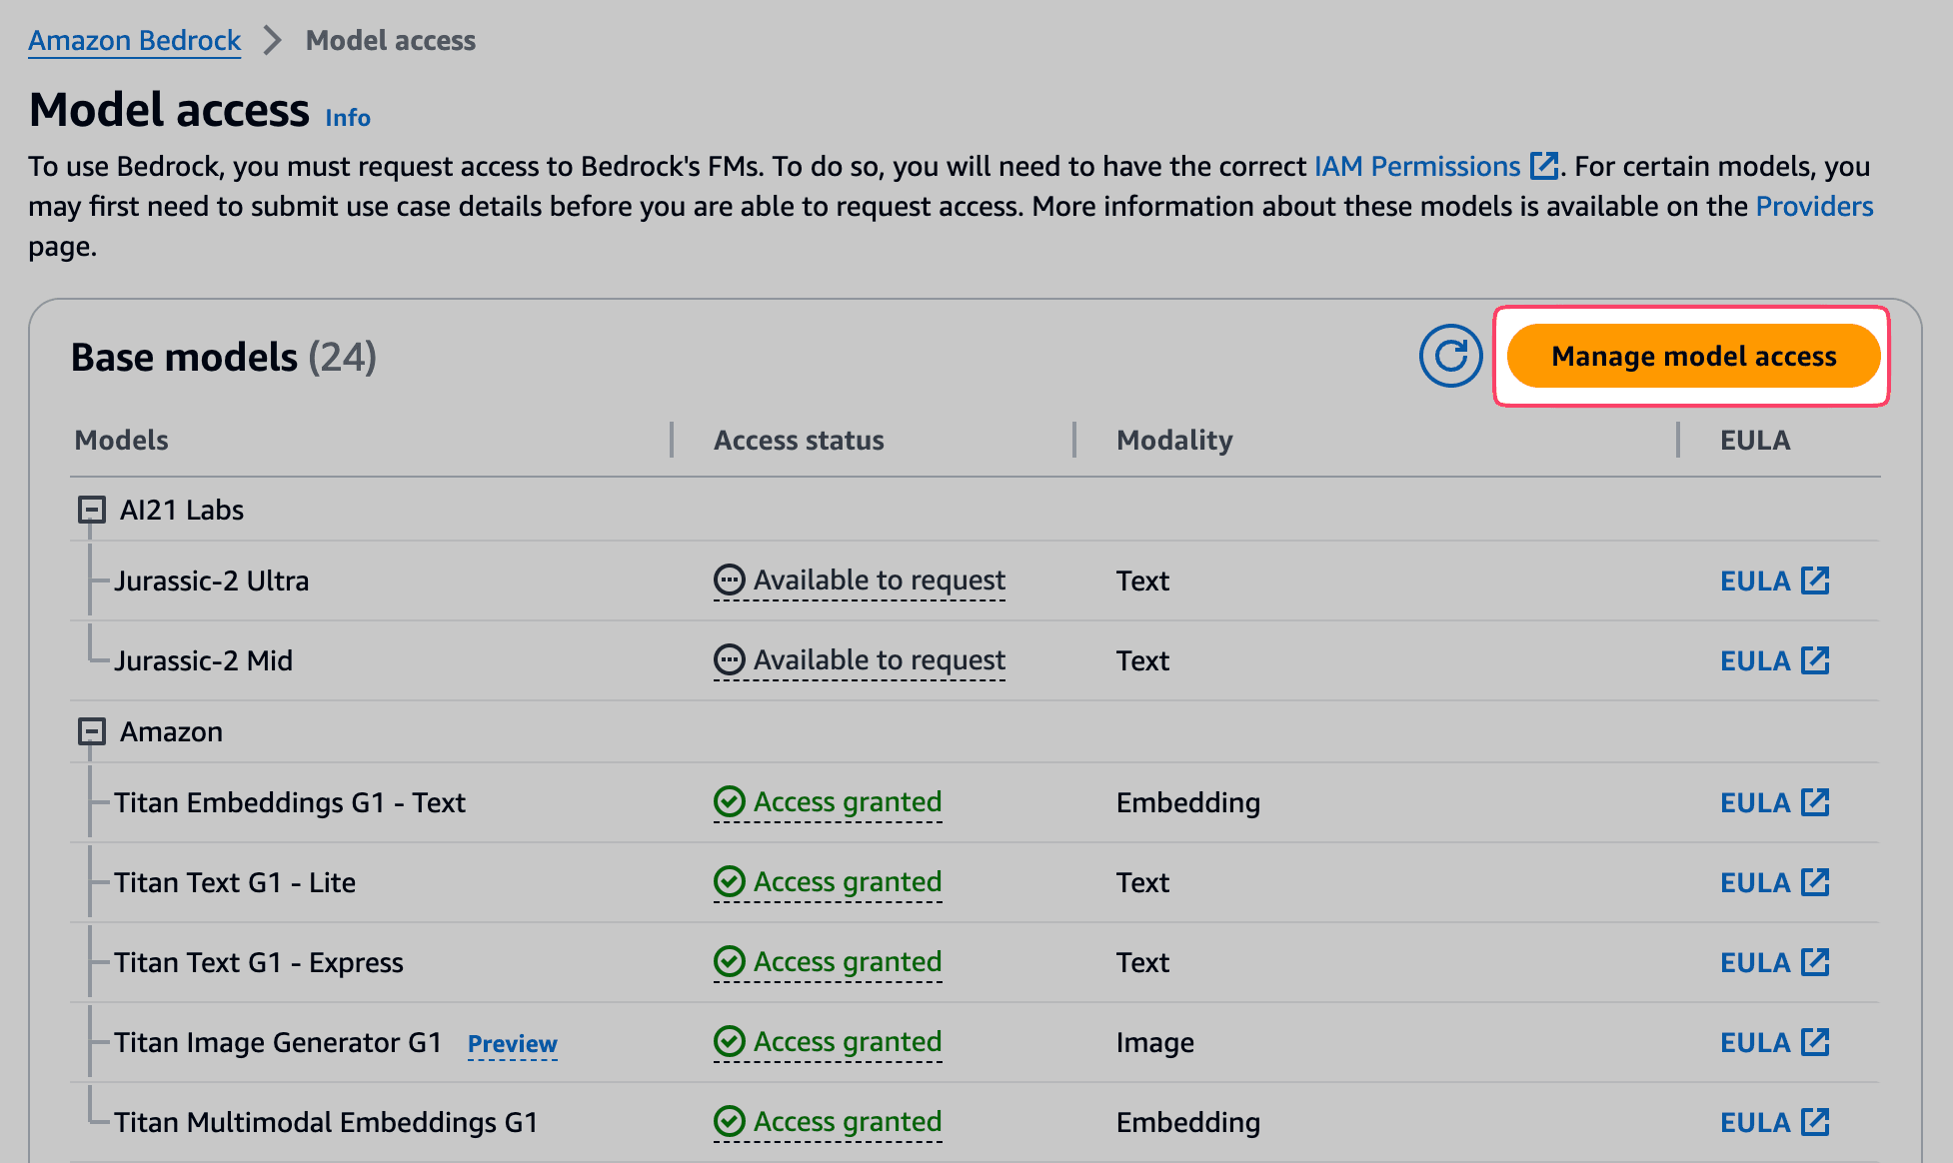The height and width of the screenshot is (1163, 1953).
Task: Click the external-link icon in Titan Embeddings G1 - Text EULA
Action: click(1815, 802)
